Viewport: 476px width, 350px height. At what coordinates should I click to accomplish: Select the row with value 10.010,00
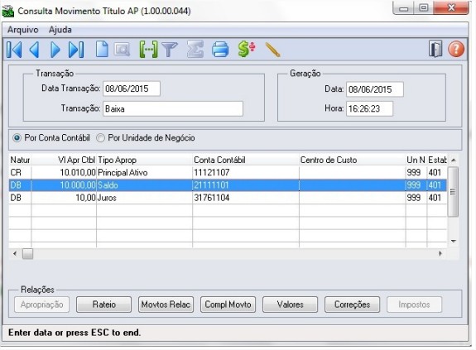click(228, 173)
